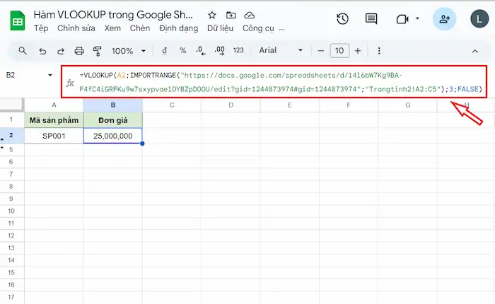
Task: Open the comments panel icon
Action: tap(371, 19)
